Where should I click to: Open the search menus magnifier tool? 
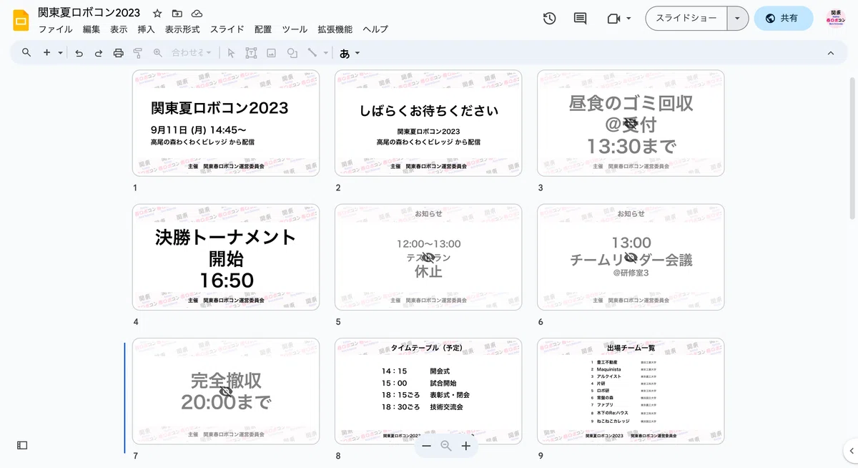tap(26, 53)
